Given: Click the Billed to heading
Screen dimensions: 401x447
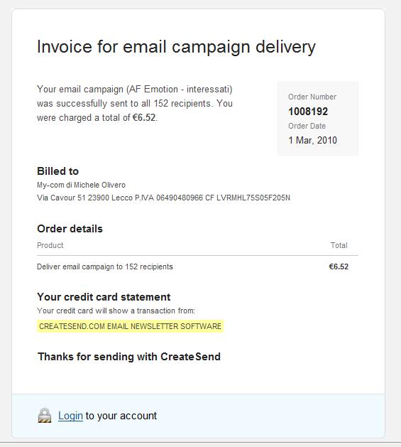Looking at the screenshot, I should (57, 171).
